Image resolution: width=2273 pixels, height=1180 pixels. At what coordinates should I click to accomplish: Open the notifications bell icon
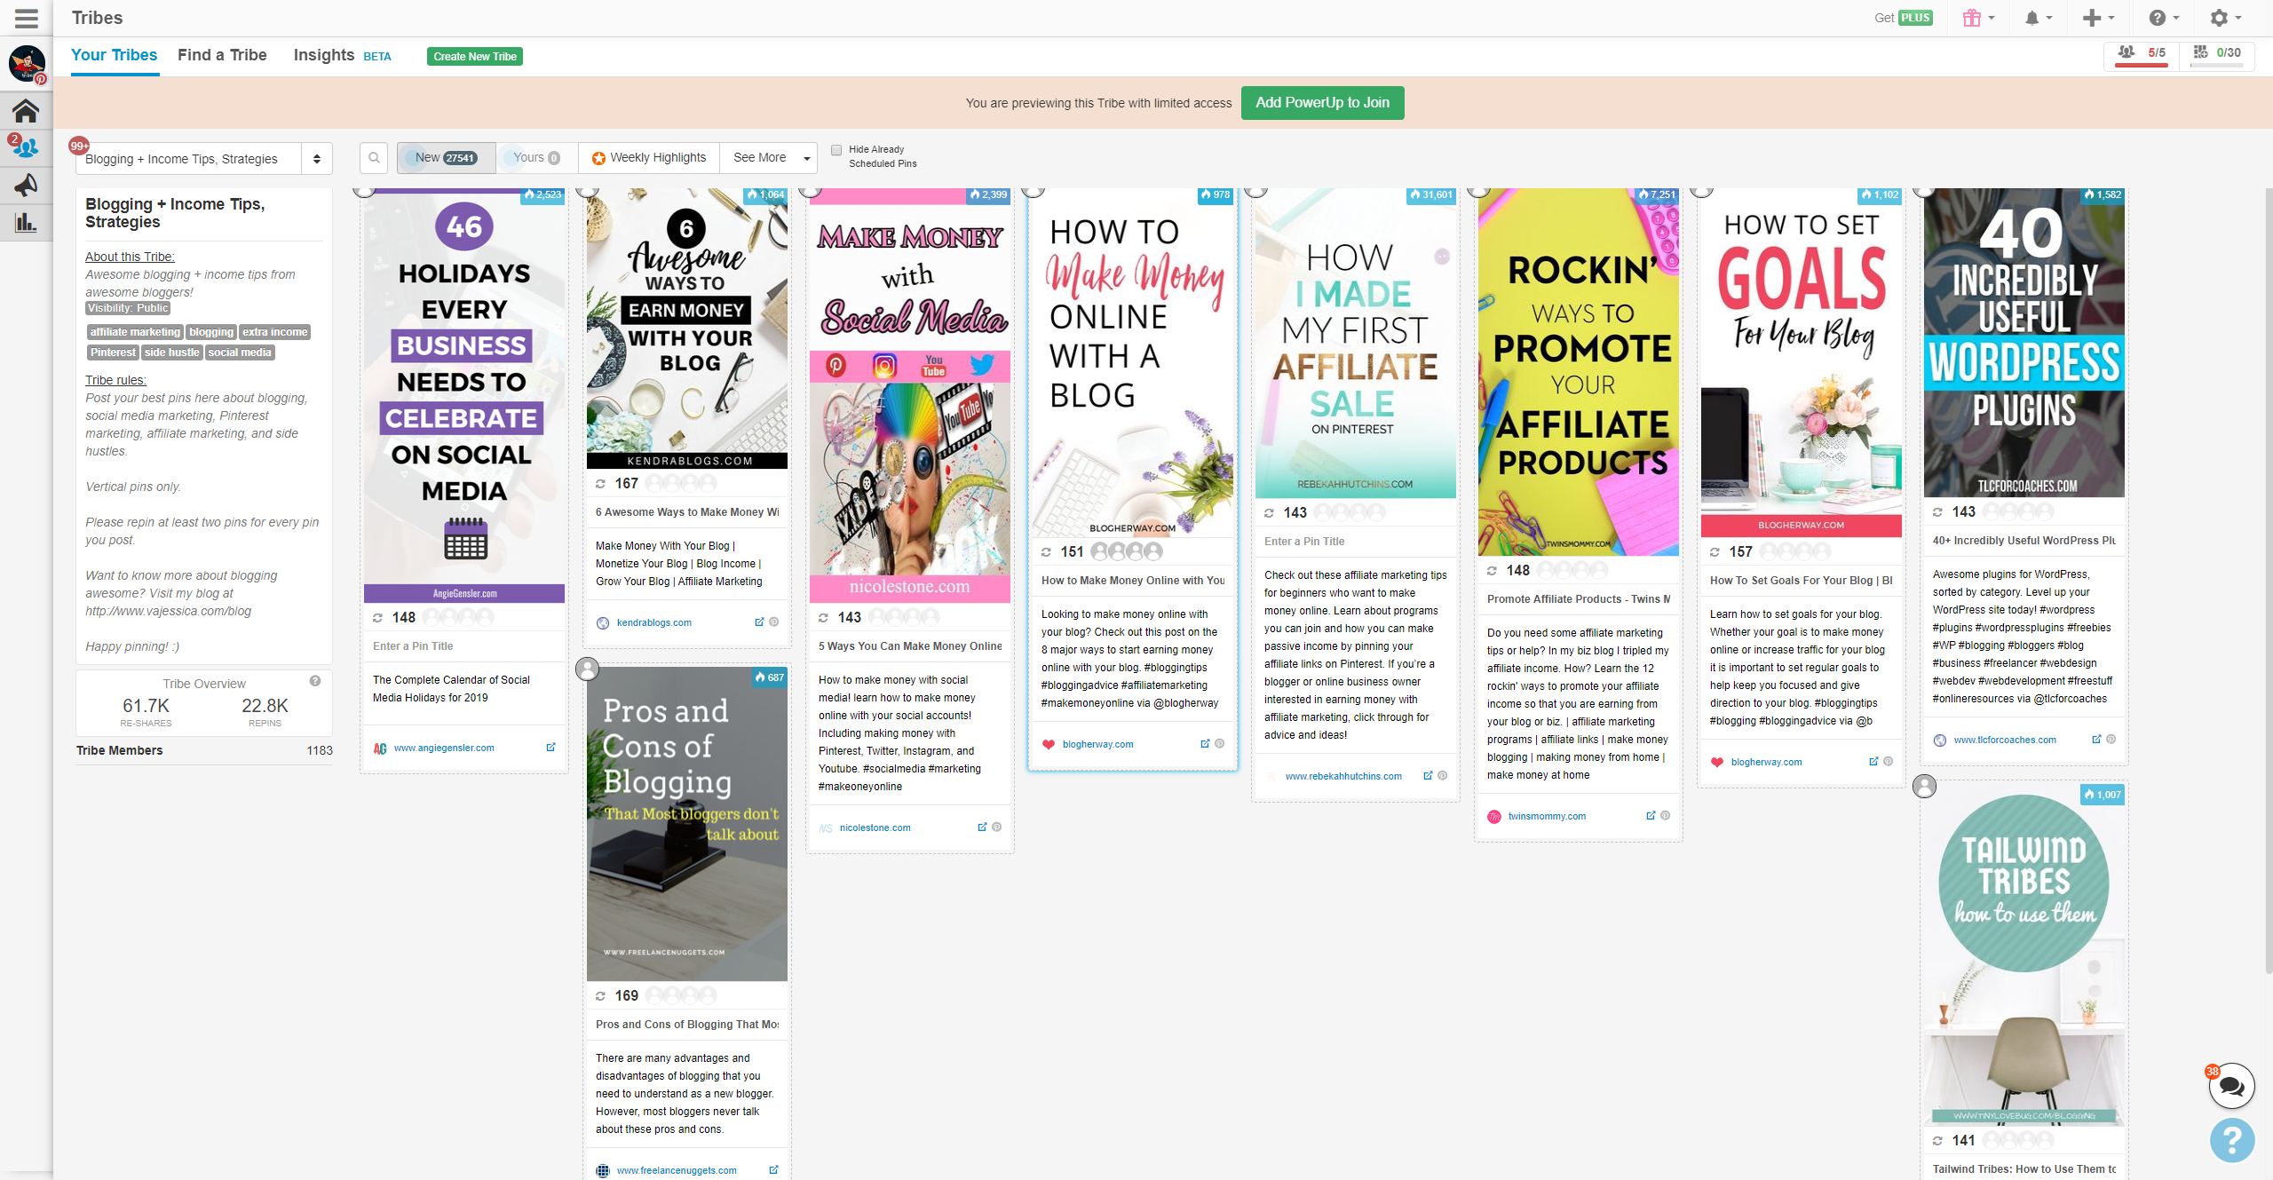point(2032,18)
